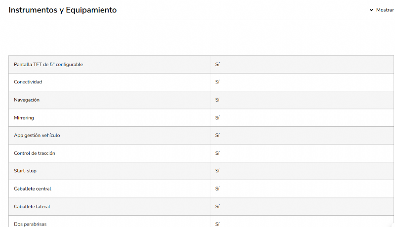Screen dimensions: 395x227
Task: Click the Conectividad row label
Action: (28, 82)
